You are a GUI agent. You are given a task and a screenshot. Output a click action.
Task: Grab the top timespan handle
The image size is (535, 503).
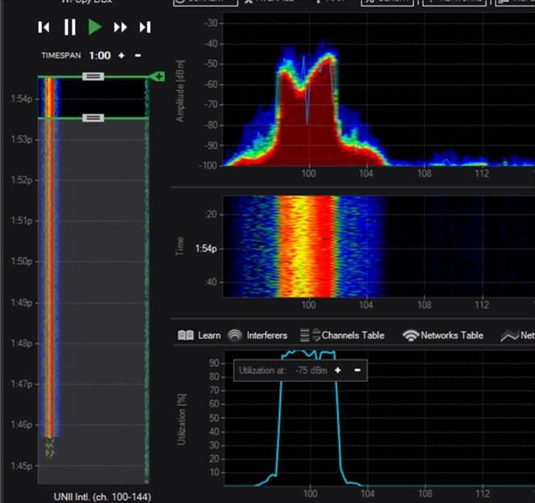(93, 76)
